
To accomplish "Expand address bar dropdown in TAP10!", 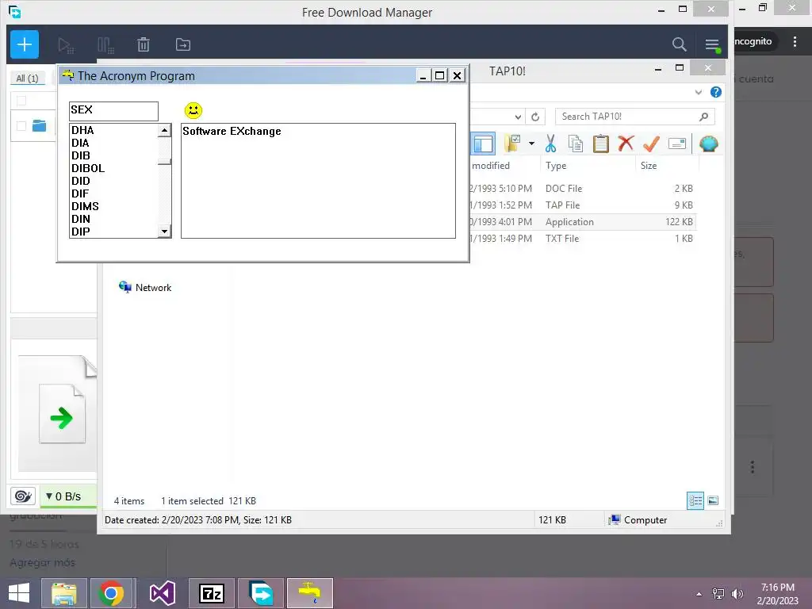I will tap(518, 117).
